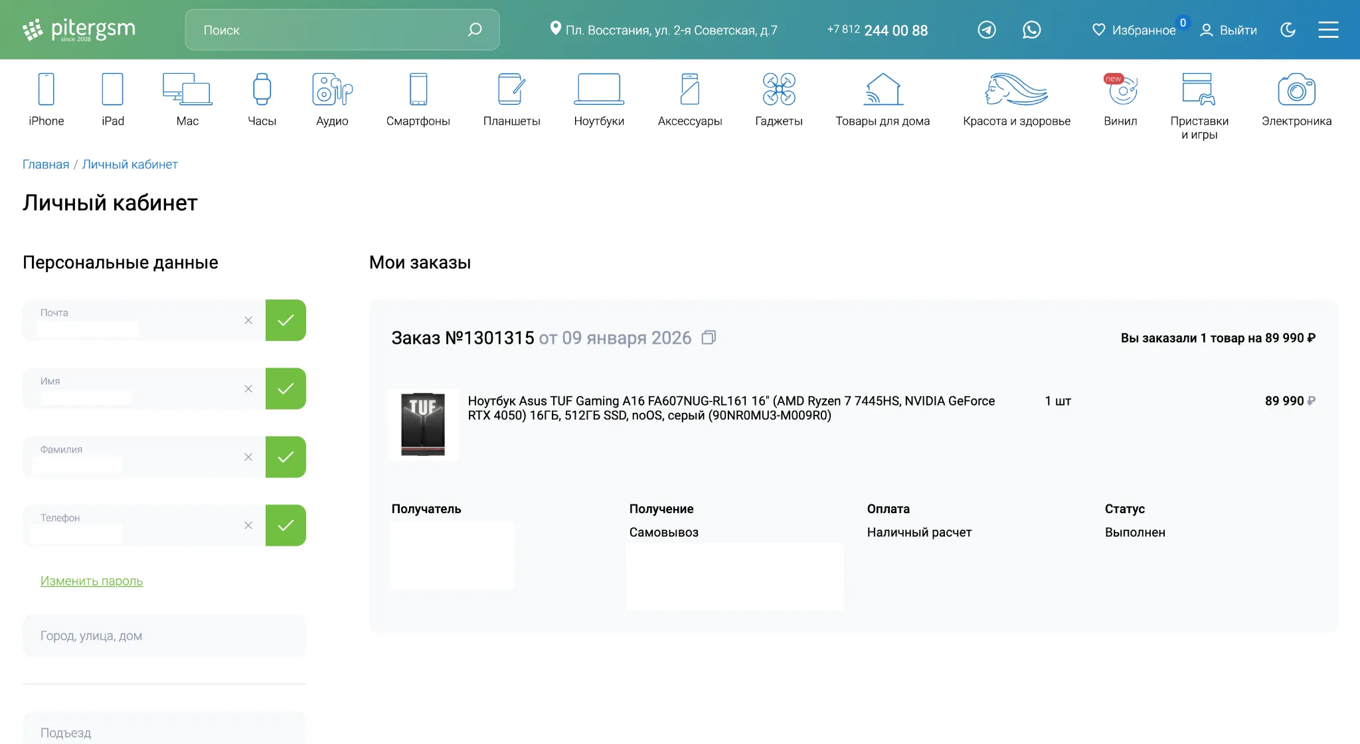This screenshot has width=1360, height=744.
Task: Click the Самовывоз delivery text
Action: (x=664, y=532)
